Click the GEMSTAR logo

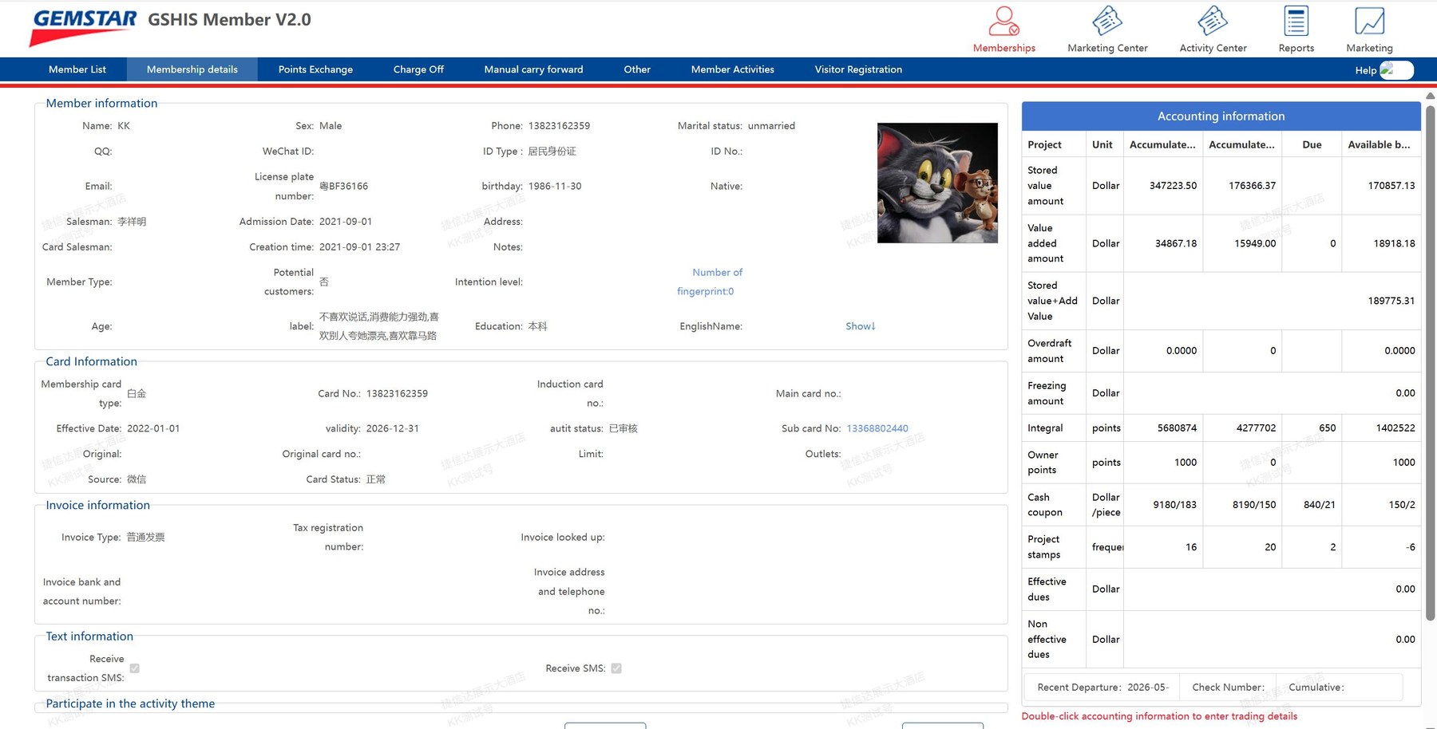[x=83, y=28]
